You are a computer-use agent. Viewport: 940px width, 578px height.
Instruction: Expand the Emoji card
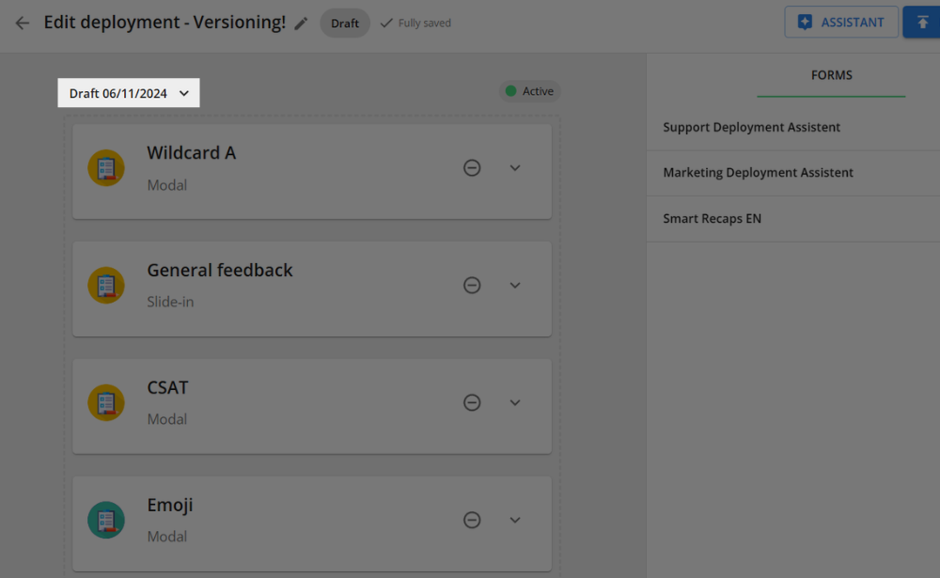coord(515,520)
